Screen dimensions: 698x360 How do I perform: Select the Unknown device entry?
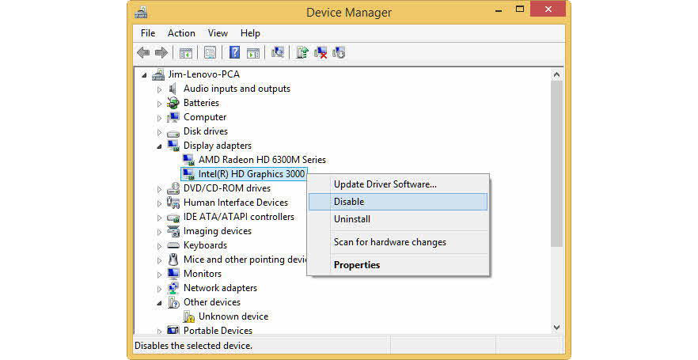(x=233, y=316)
